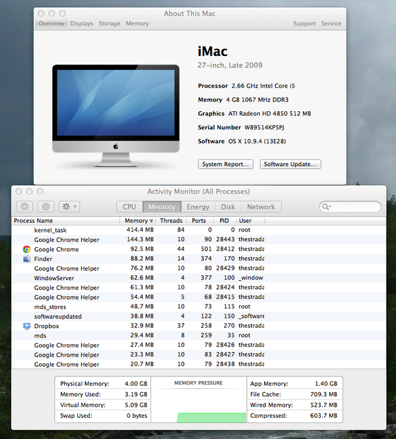This screenshot has height=439, width=396.
Task: Select Google Chrome Helper using 144.3 MB
Action: (199, 240)
